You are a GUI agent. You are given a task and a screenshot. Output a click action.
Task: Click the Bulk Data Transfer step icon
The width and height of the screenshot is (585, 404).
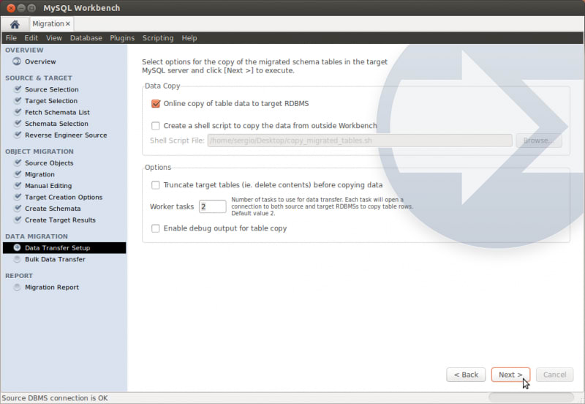pos(17,259)
